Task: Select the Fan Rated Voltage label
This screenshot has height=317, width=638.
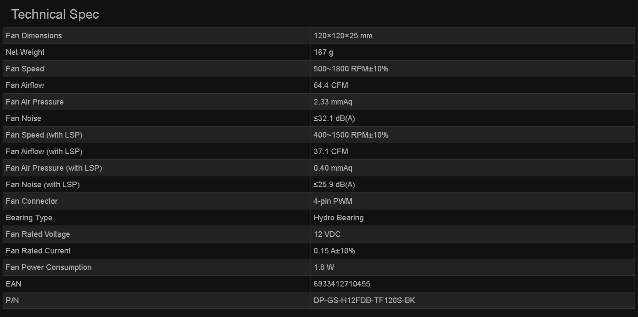Action: coord(38,234)
